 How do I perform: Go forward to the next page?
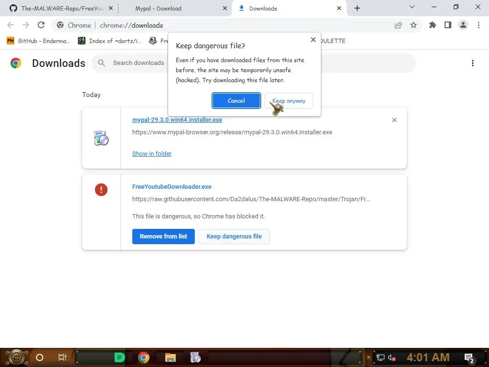click(26, 25)
